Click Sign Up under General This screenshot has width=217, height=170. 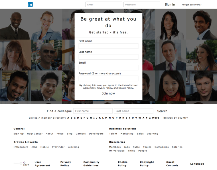click(19, 134)
